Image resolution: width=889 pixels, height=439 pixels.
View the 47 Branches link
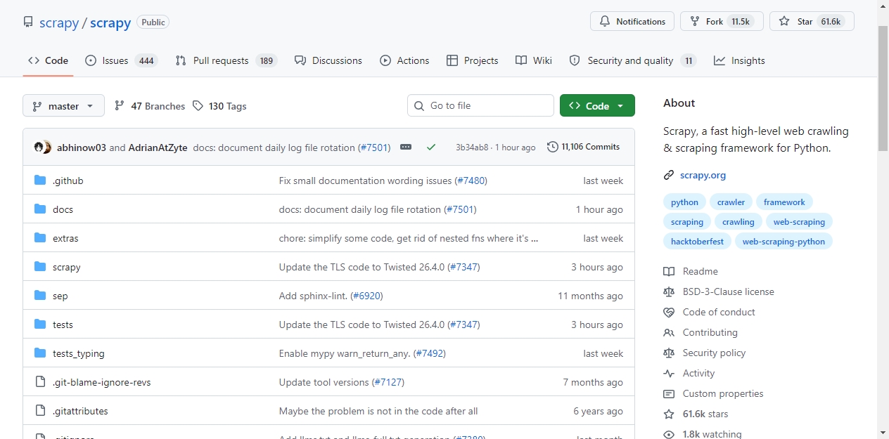pyautogui.click(x=150, y=106)
